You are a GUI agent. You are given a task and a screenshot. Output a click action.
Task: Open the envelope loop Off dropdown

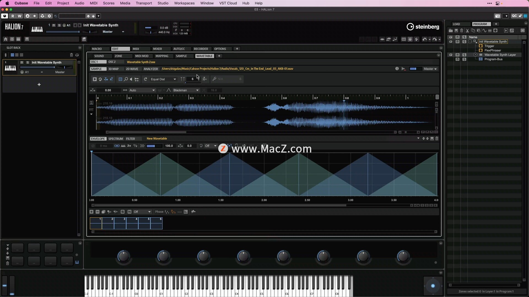tap(211, 146)
